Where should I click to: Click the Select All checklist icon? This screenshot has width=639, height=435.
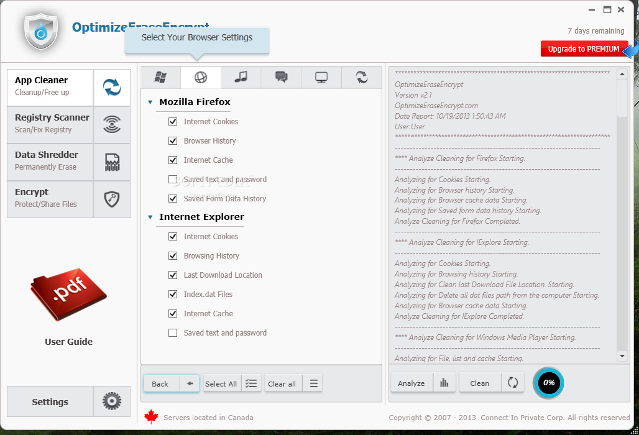coord(251,383)
